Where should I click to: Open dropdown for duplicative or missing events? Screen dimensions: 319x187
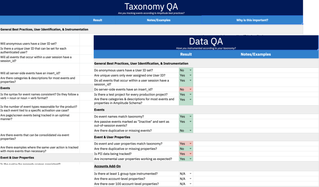(190, 130)
